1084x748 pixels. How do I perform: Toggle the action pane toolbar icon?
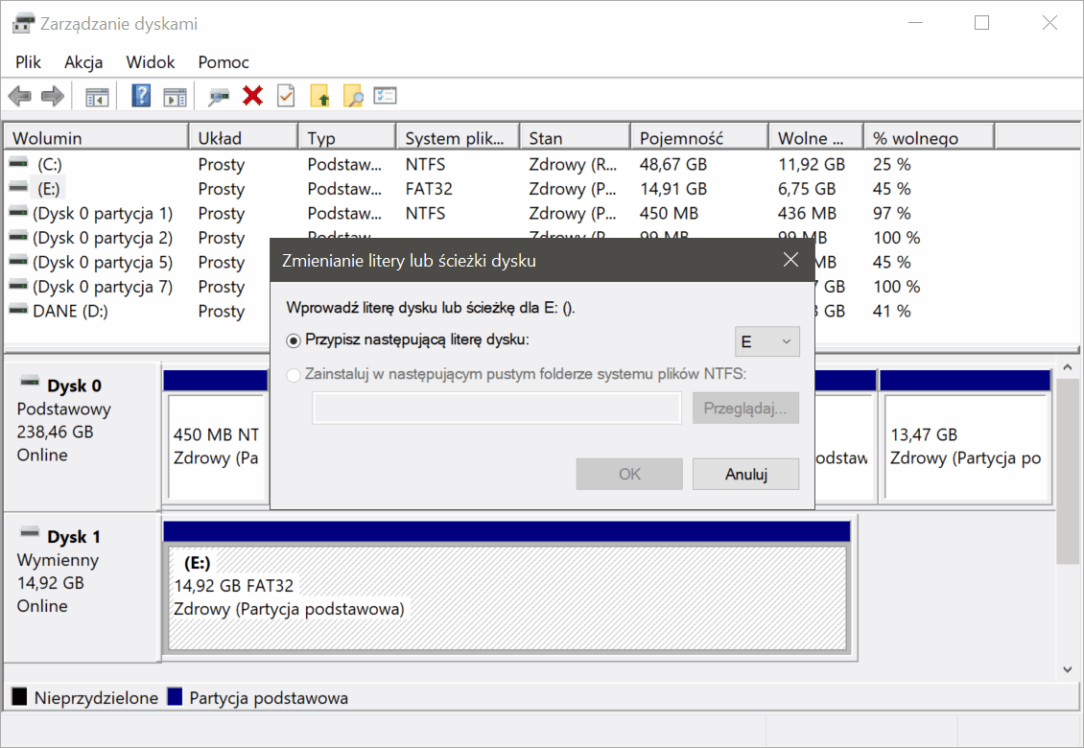pyautogui.click(x=175, y=97)
